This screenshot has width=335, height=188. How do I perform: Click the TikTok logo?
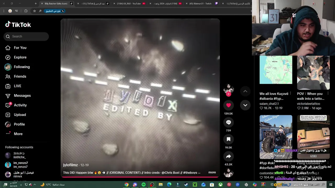click(x=18, y=25)
